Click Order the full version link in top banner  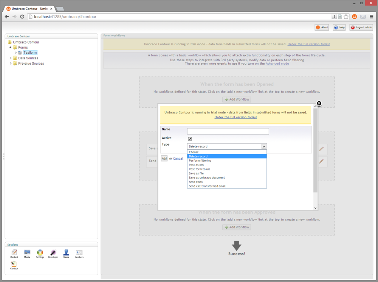[308, 44]
